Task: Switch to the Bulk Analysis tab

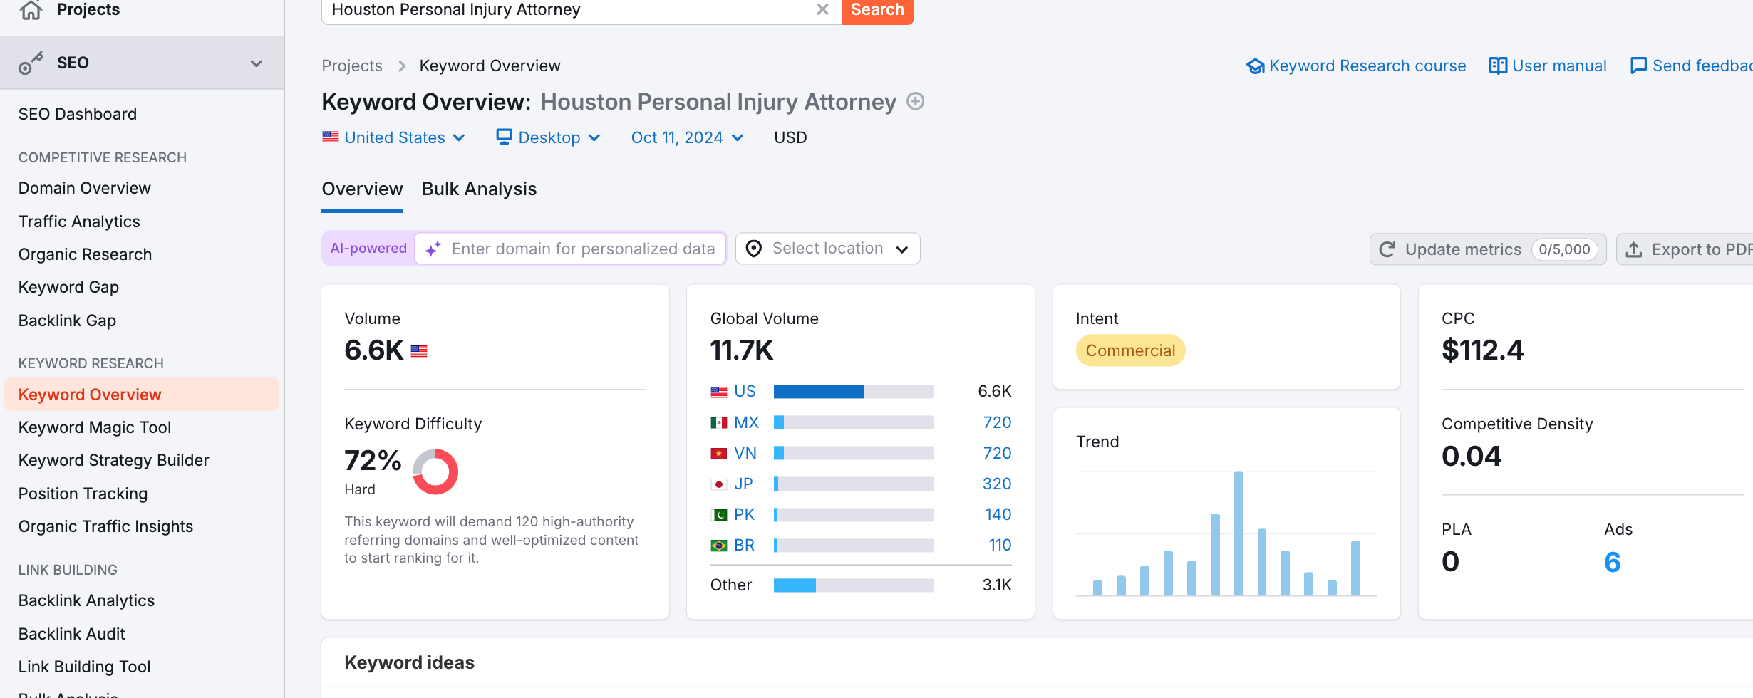Action: click(x=479, y=189)
